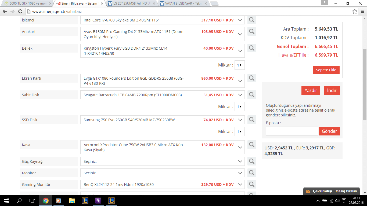Open File Explorer from the taskbar
This screenshot has height=206, width=367.
coord(72,200)
